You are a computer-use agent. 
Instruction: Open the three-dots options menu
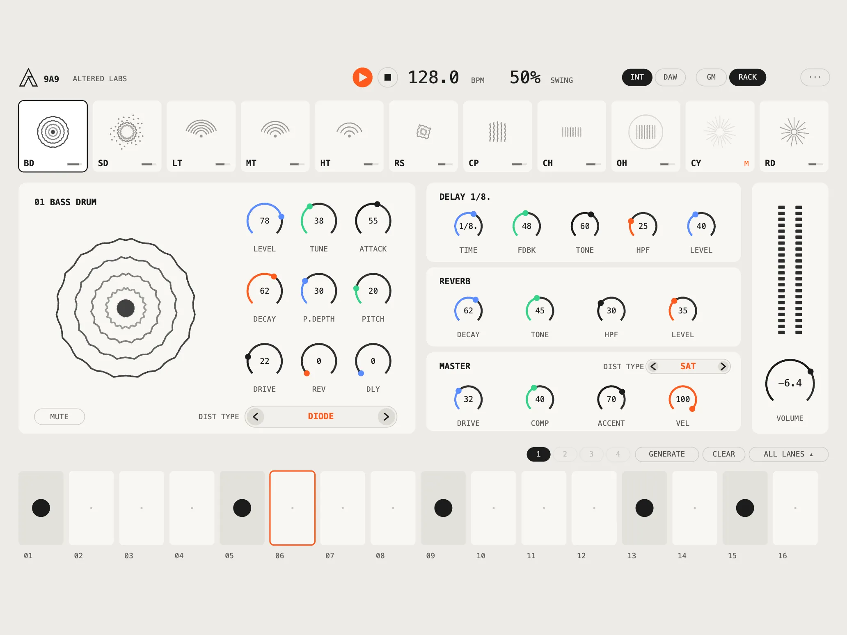coord(815,78)
